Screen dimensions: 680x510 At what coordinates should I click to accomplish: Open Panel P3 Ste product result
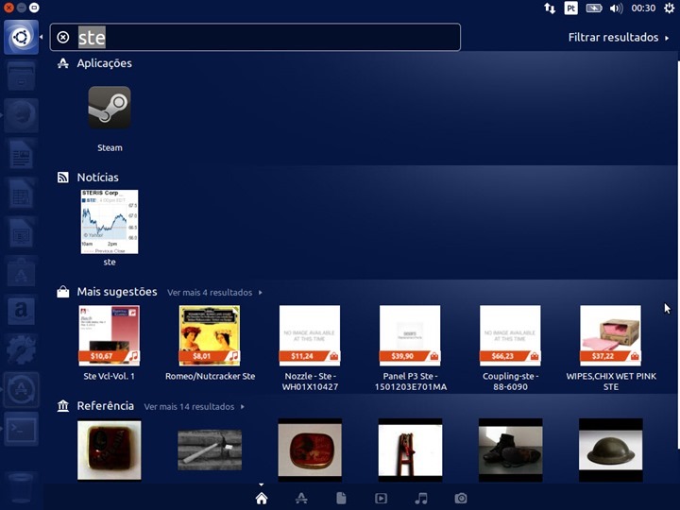pos(410,335)
